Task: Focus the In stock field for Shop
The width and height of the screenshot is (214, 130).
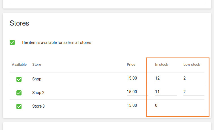Action: [165, 78]
